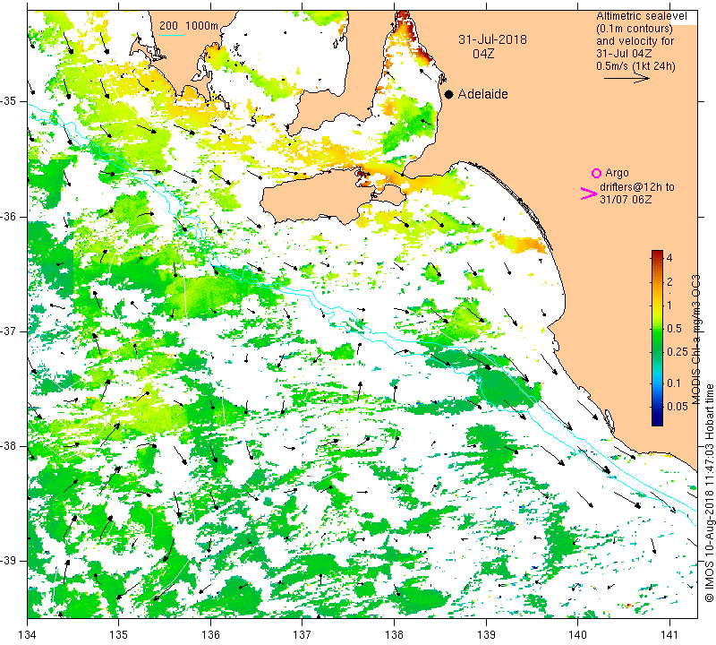Click the colorbar value 1 label

click(669, 305)
